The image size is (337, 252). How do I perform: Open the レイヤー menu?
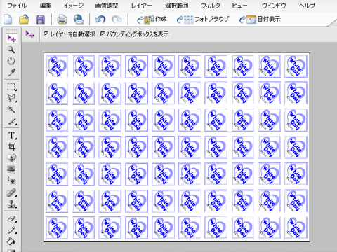coord(141,6)
